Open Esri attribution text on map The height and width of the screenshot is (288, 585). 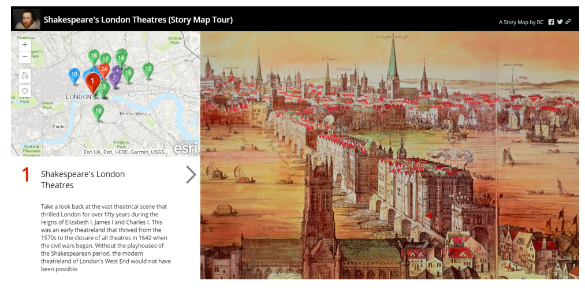coord(126,152)
